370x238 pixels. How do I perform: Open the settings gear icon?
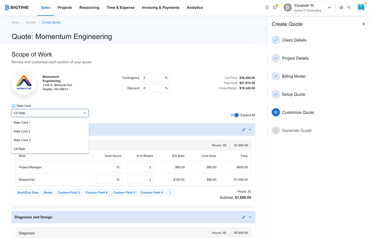(341, 7)
